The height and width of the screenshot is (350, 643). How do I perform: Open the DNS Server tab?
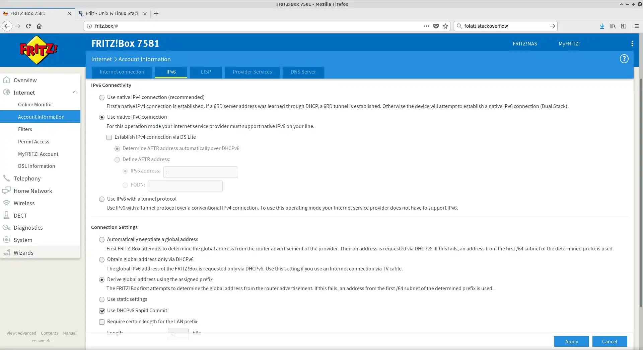303,72
